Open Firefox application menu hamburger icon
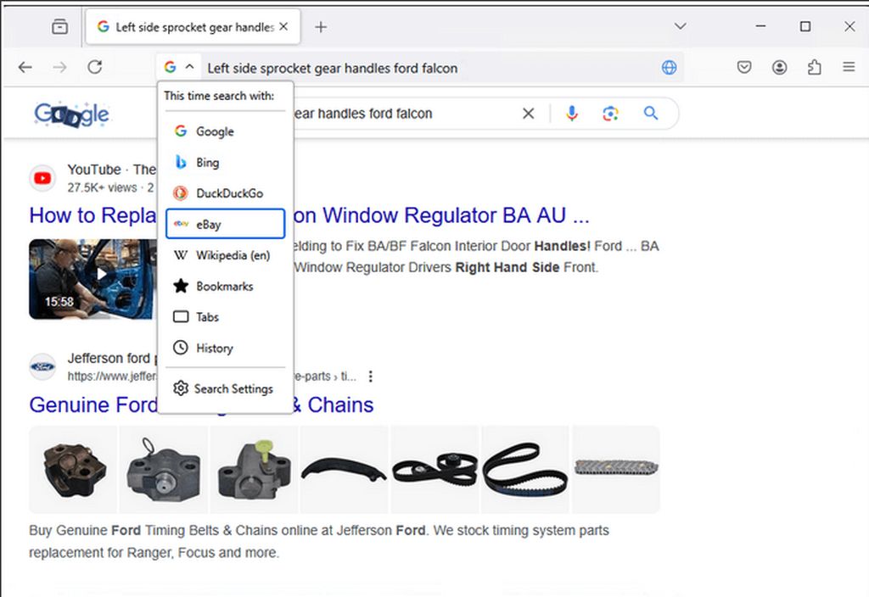869x597 pixels. 849,67
